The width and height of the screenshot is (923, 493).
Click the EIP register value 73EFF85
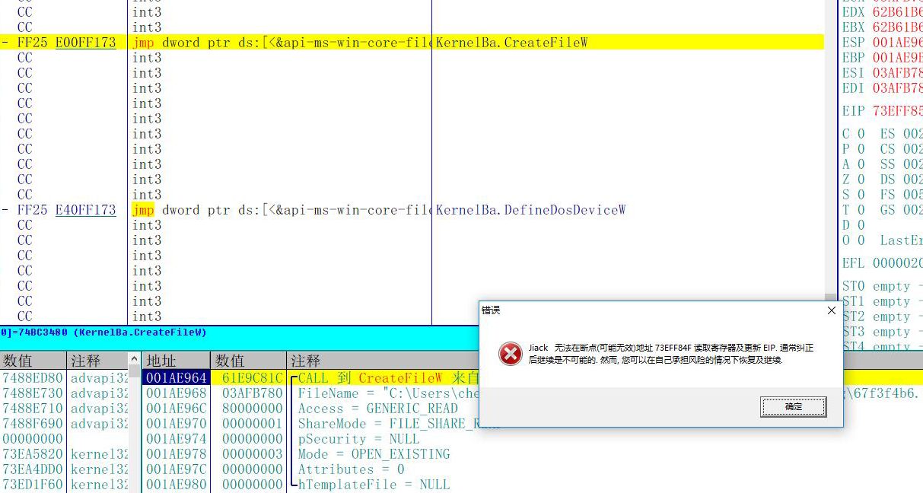coord(898,111)
